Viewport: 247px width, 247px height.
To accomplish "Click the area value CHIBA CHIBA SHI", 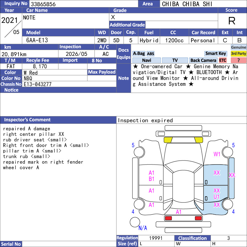I will (187, 4).
